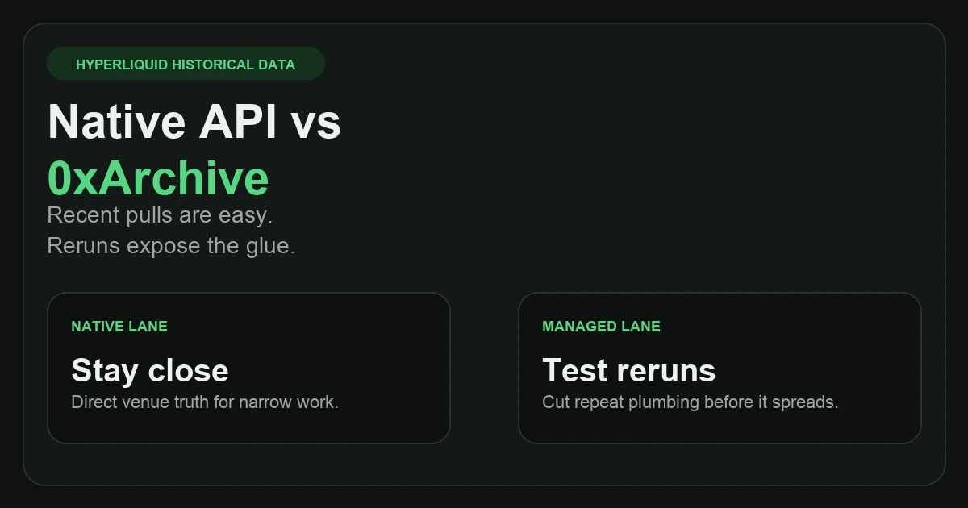Click the "Stay close" heading

point(150,371)
